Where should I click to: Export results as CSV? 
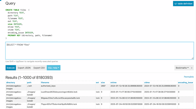pyautogui.click(x=39, y=68)
